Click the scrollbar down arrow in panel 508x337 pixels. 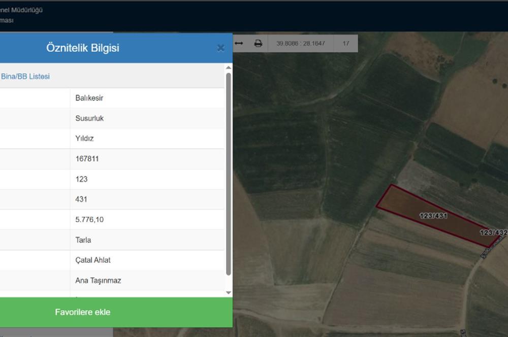(228, 293)
